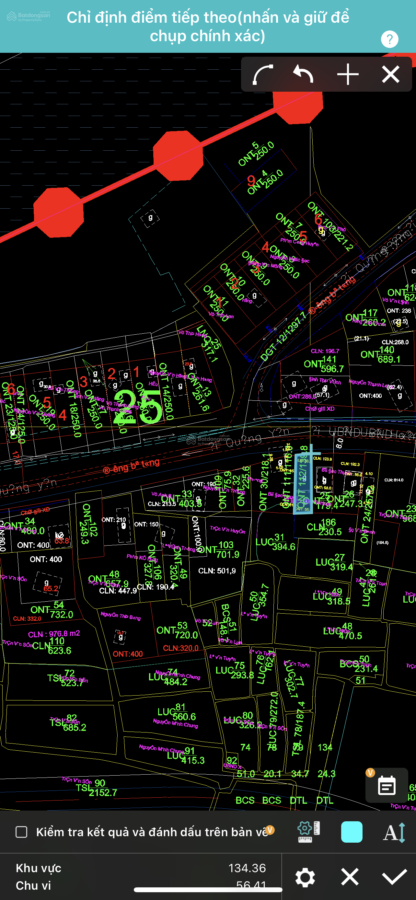The height and width of the screenshot is (900, 416).
Task: Open measurement settings gear at the bottom
Action: (305, 877)
